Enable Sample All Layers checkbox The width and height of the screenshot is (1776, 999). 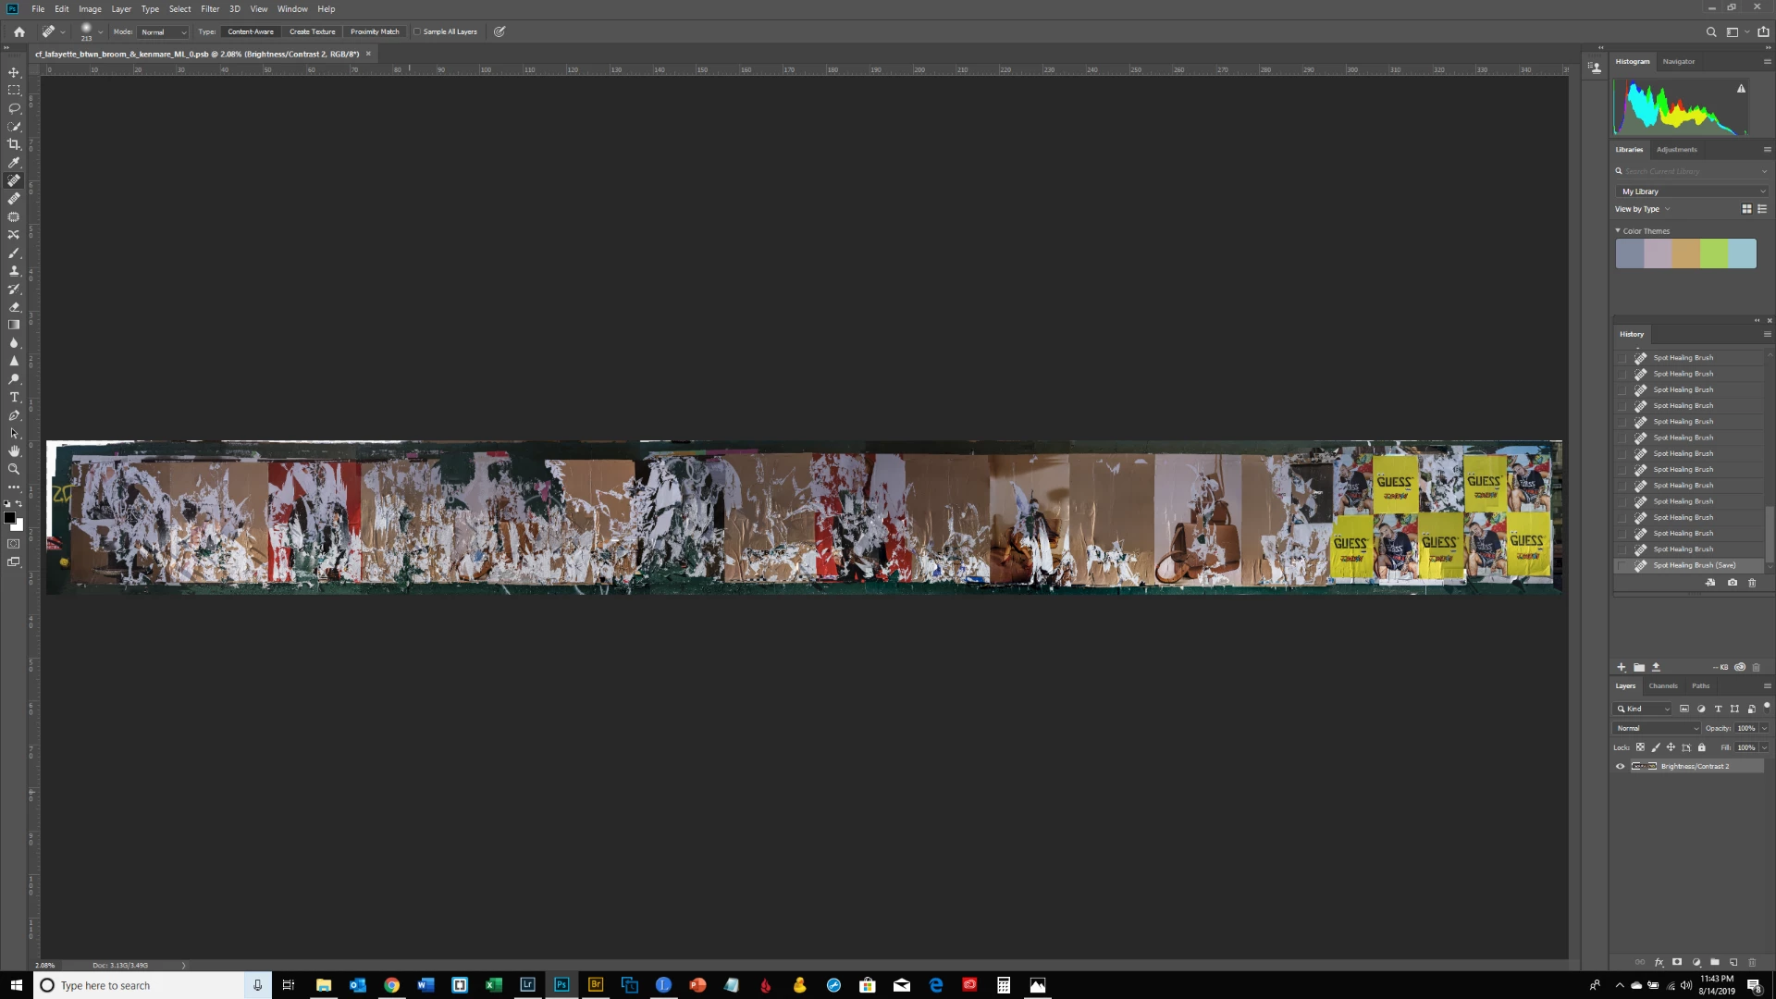417,31
